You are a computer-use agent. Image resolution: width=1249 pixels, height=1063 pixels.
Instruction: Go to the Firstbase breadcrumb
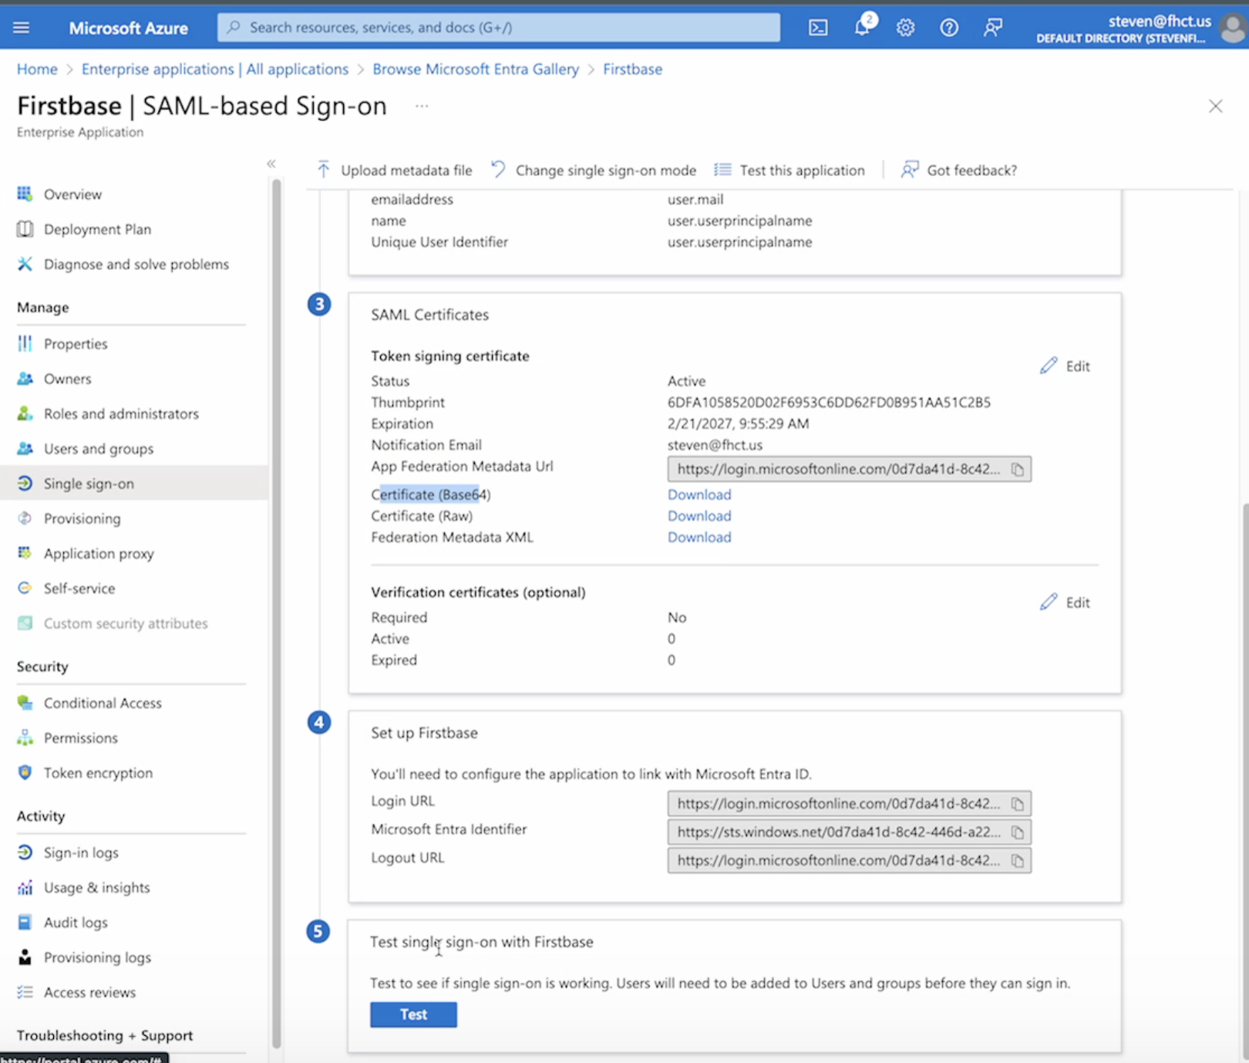[x=632, y=69]
